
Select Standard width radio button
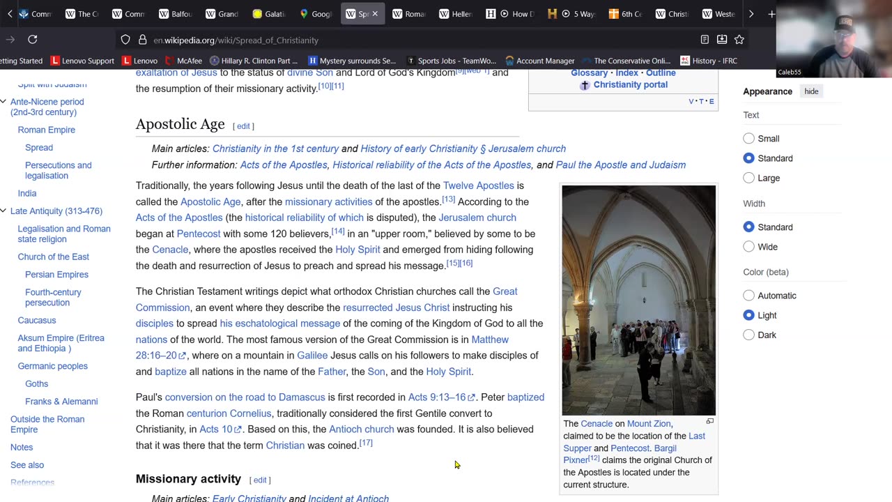[748, 227]
